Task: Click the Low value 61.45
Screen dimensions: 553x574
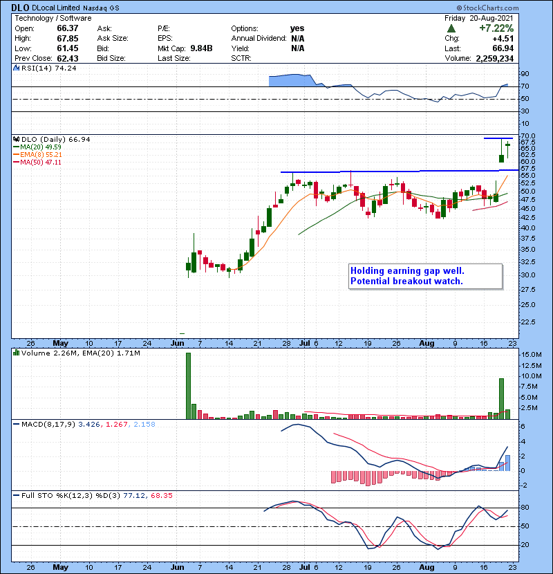Action: pos(68,48)
